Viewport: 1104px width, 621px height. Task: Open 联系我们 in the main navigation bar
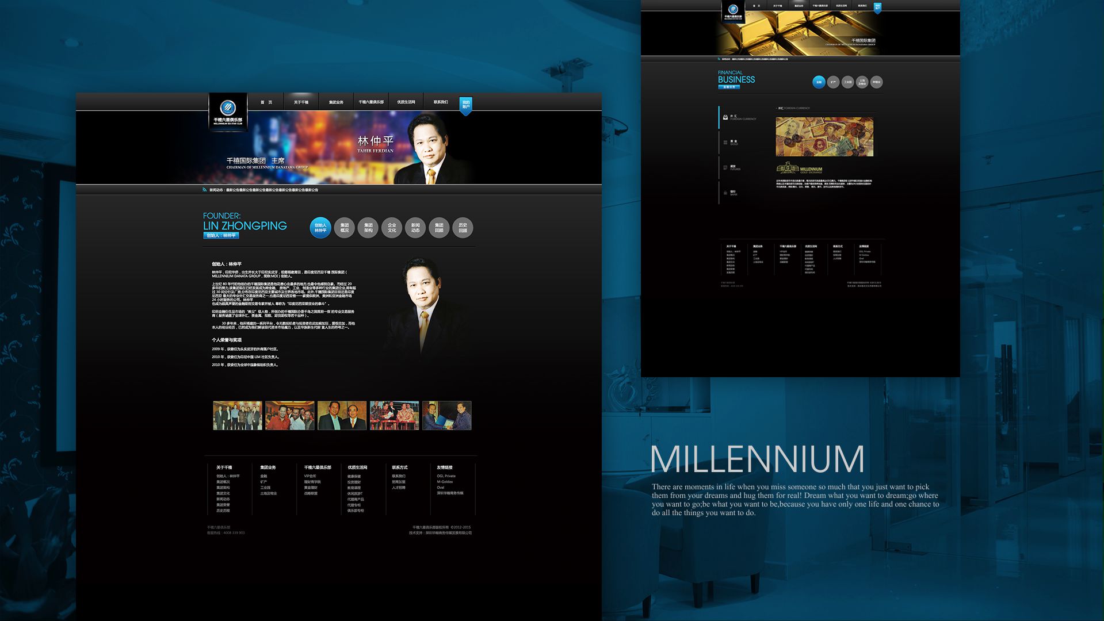click(441, 102)
